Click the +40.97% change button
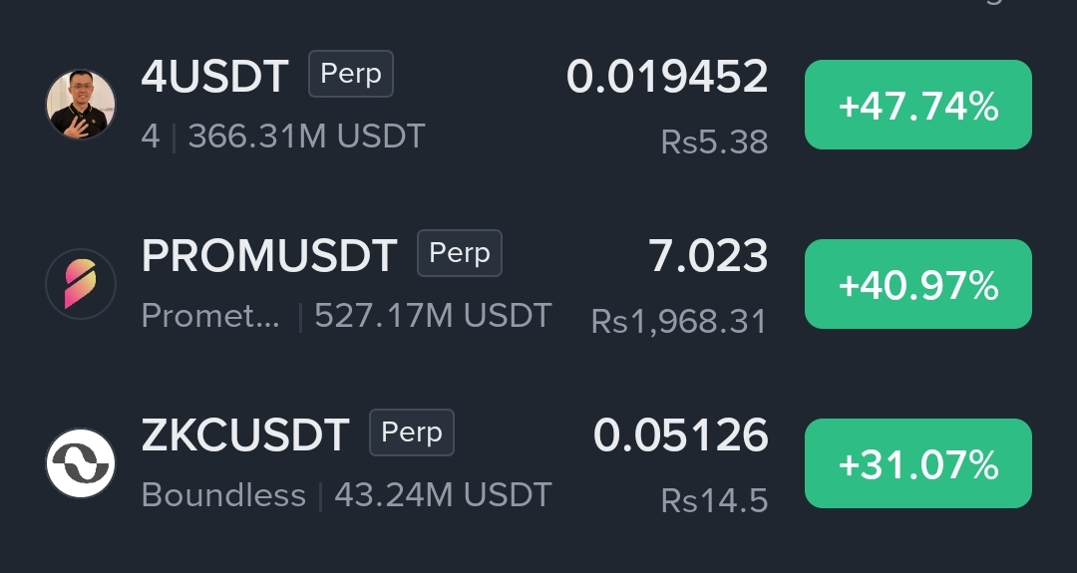The height and width of the screenshot is (573, 1077). tap(918, 284)
